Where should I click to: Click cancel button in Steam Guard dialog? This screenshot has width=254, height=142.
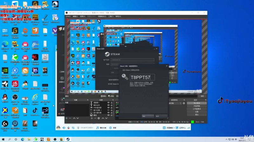coord(161,116)
